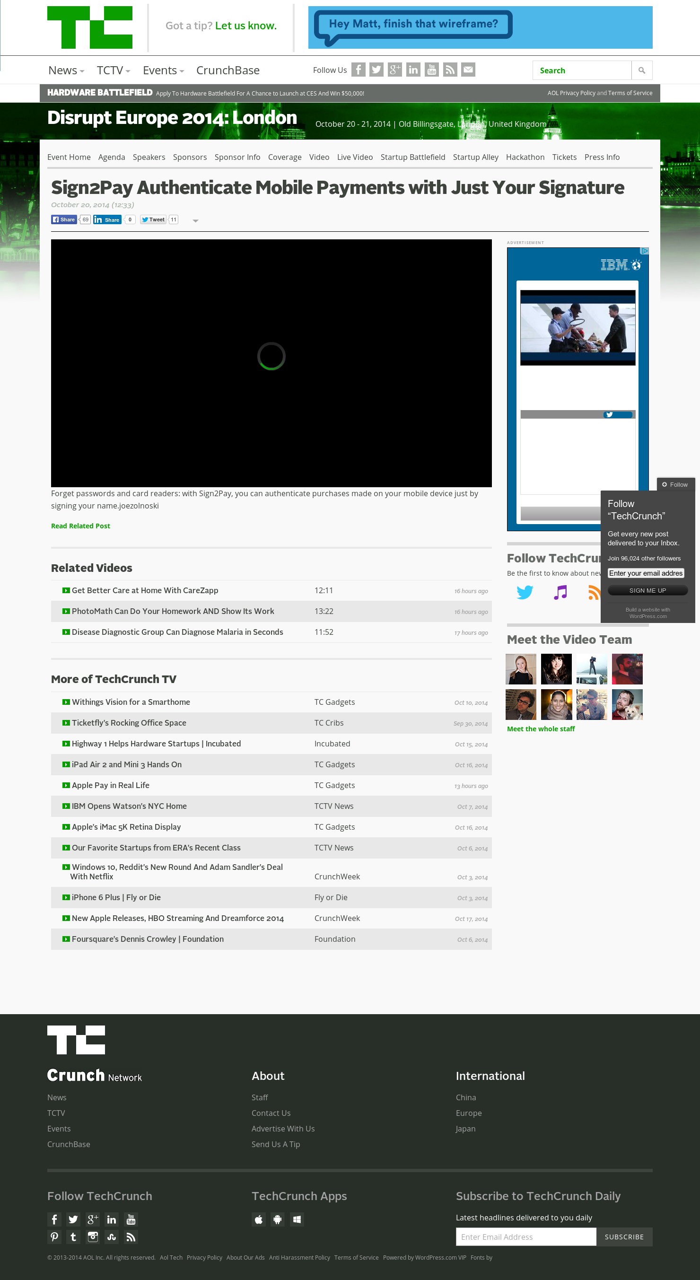The height and width of the screenshot is (1280, 700).
Task: Open TechCrunch Facebook page from header
Action: coord(358,70)
